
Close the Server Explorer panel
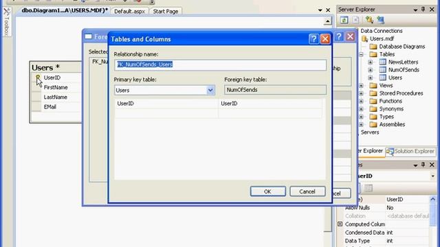(x=432, y=9)
